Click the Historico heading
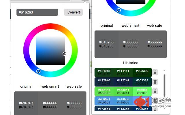This screenshot has width=185, height=115. click(x=131, y=63)
